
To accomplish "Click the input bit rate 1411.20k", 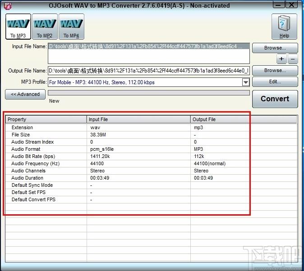I will coord(100,156).
